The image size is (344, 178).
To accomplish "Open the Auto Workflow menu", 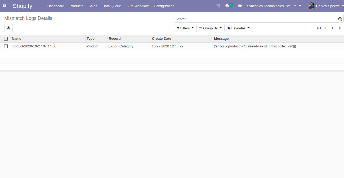I will (x=137, y=6).
